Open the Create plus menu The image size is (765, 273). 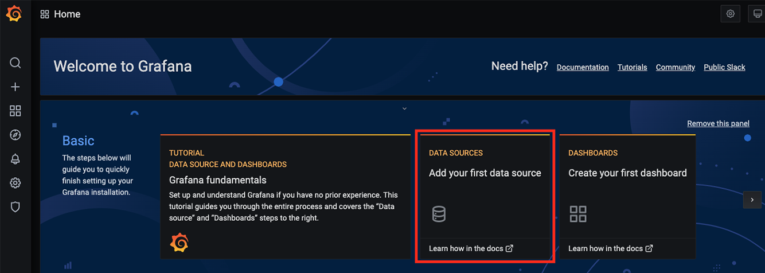[x=15, y=87]
